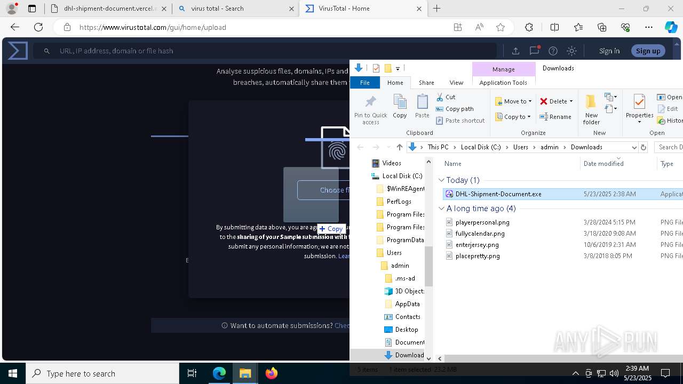The height and width of the screenshot is (384, 683).
Task: Open File Explorer from taskbar
Action: coord(245,373)
